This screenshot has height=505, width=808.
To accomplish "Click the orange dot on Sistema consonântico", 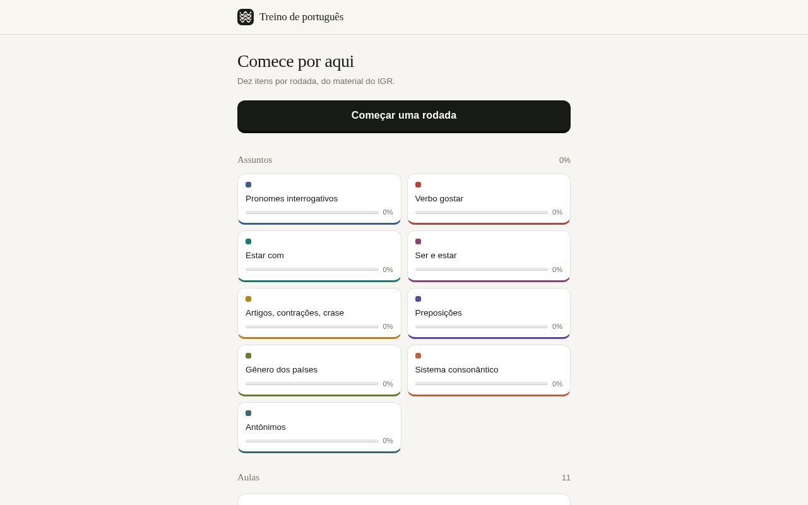I will [x=418, y=355].
